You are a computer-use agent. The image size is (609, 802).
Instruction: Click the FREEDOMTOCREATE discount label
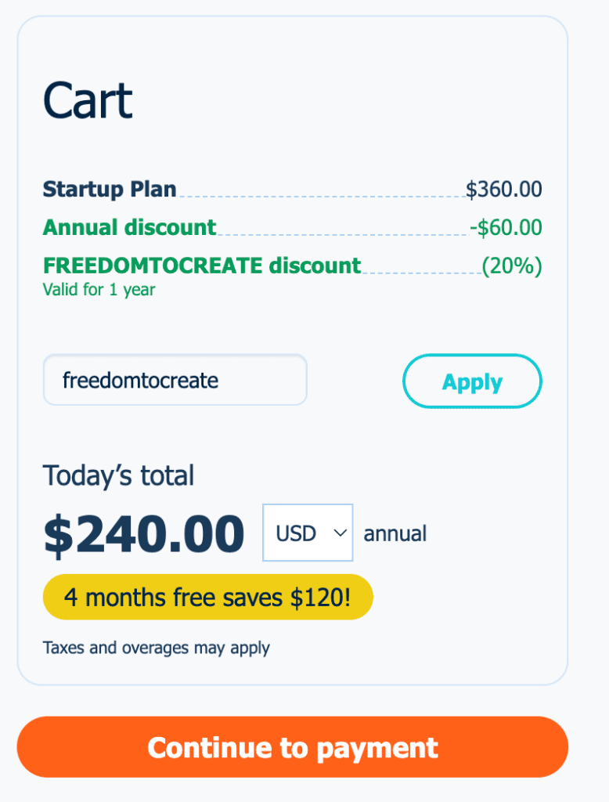tap(202, 266)
